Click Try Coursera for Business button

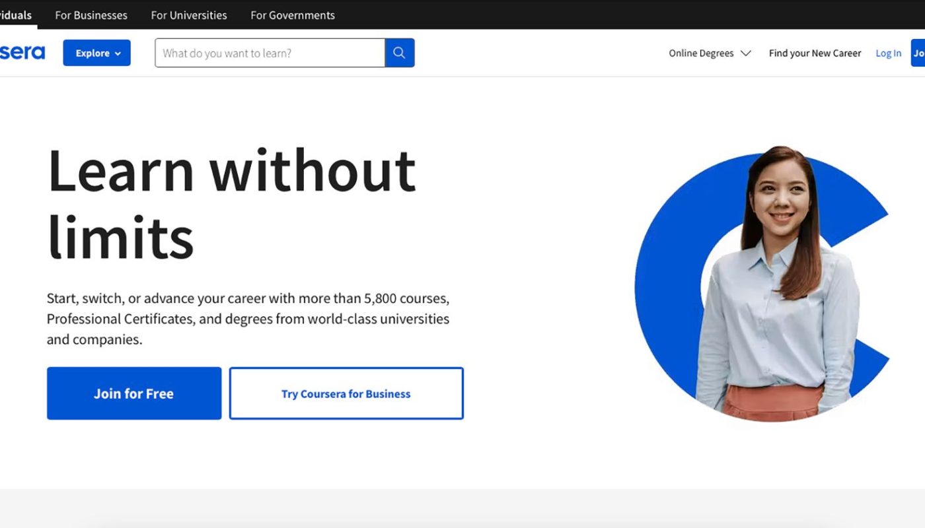tap(346, 393)
